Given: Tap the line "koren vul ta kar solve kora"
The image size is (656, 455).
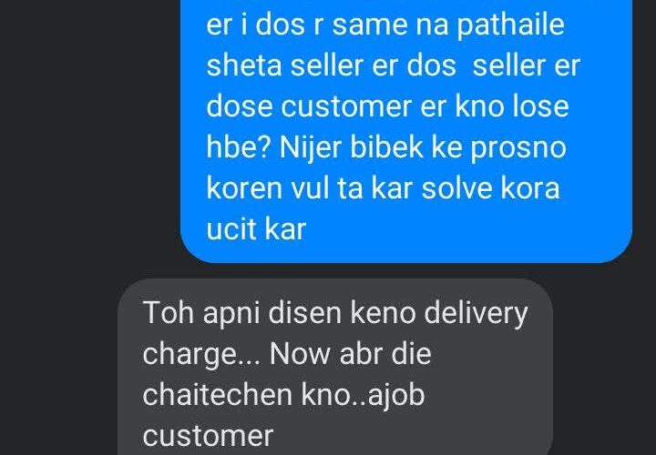Looking at the screenshot, I should 383,188.
